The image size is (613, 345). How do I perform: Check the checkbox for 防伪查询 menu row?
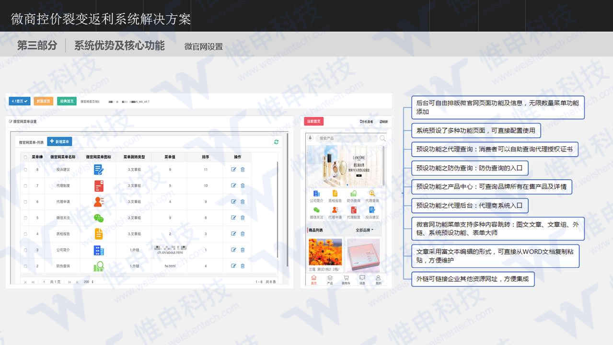[26, 265]
